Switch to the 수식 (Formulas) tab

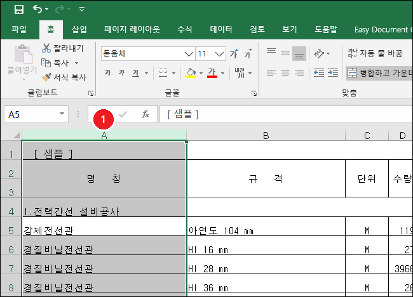point(185,29)
